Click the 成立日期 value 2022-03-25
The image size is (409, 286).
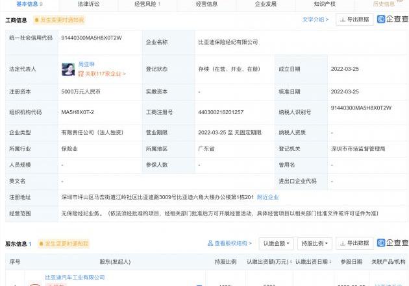point(345,69)
